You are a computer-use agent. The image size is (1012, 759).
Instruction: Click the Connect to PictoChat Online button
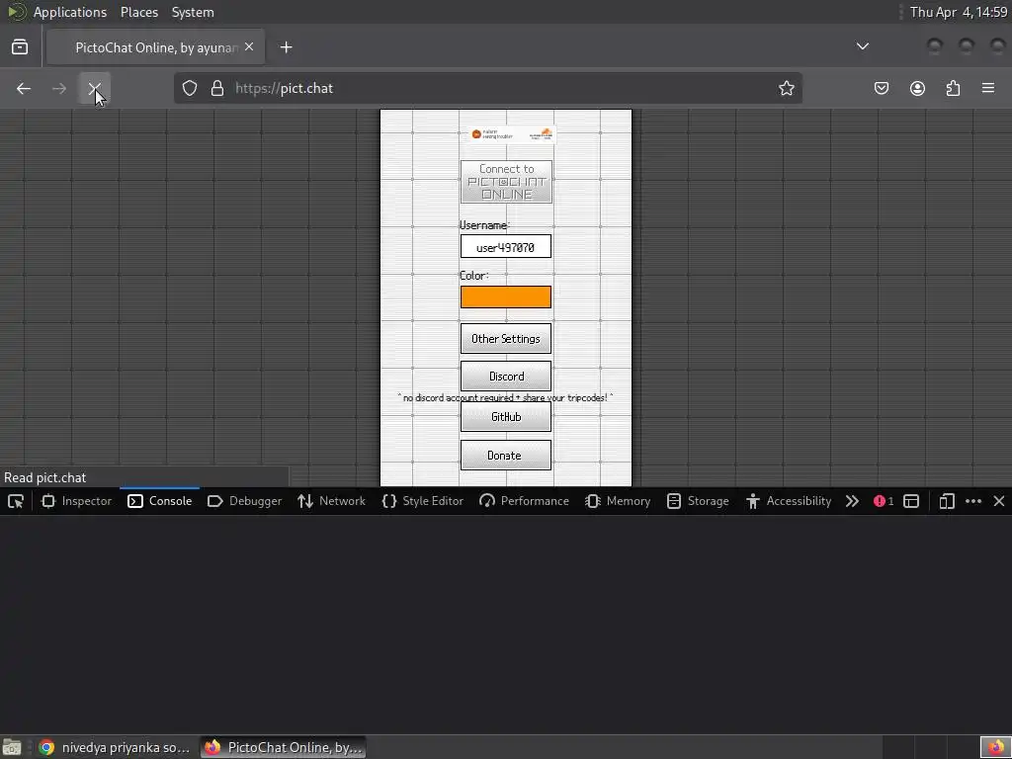click(506, 182)
